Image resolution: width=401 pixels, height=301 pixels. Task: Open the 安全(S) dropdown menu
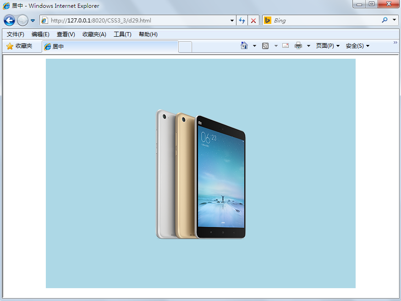tap(357, 46)
